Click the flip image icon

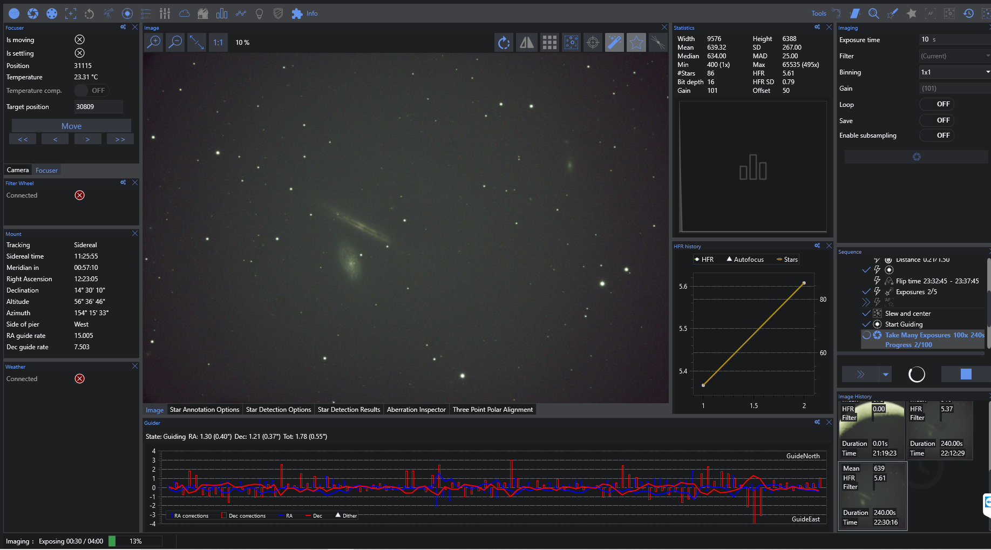click(526, 43)
